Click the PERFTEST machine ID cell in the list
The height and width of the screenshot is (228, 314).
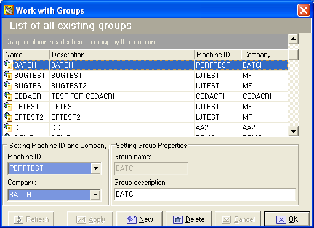217,65
